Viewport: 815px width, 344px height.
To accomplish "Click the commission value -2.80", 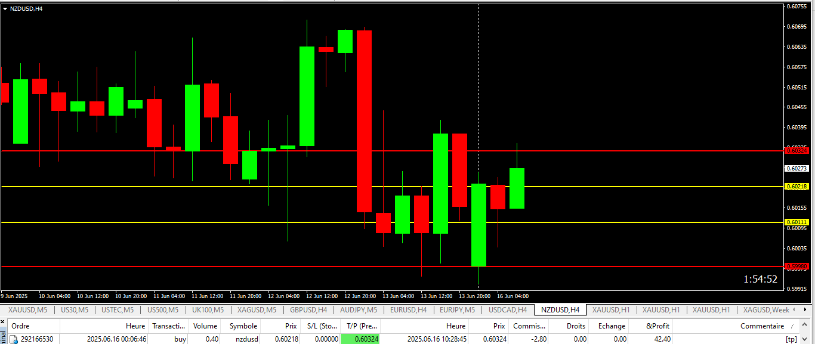I will click(539, 339).
